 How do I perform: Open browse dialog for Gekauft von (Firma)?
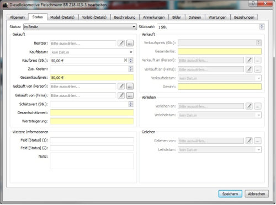(x=130, y=95)
